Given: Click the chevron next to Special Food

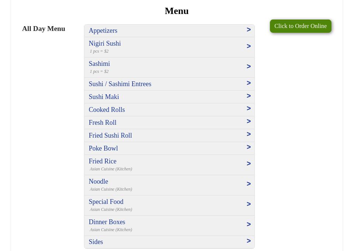Looking at the screenshot, I should 249,204.
